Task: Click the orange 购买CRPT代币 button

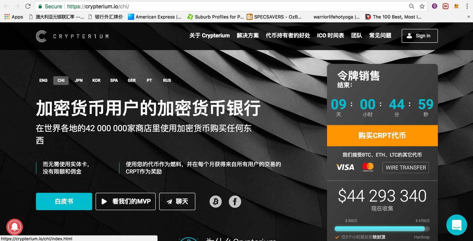Action: 382,135
